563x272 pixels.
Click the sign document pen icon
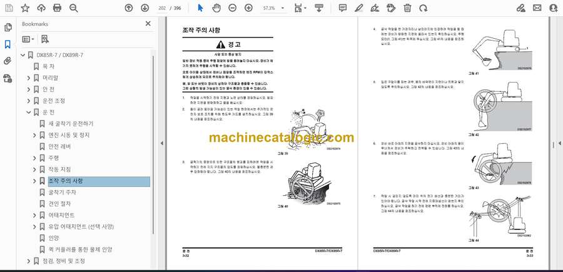pos(375,8)
